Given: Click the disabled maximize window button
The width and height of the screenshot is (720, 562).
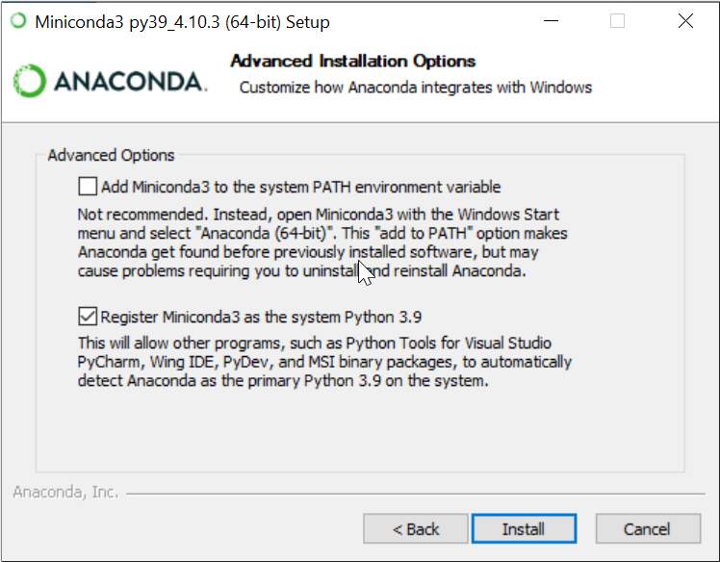Looking at the screenshot, I should tap(617, 20).
